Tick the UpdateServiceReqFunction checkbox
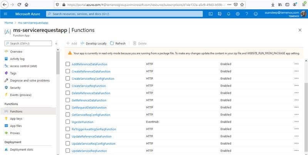The width and height of the screenshot is (308, 155). click(x=68, y=151)
